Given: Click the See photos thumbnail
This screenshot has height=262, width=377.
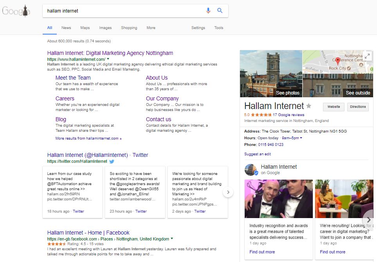Looking at the screenshot, I should [x=271, y=73].
